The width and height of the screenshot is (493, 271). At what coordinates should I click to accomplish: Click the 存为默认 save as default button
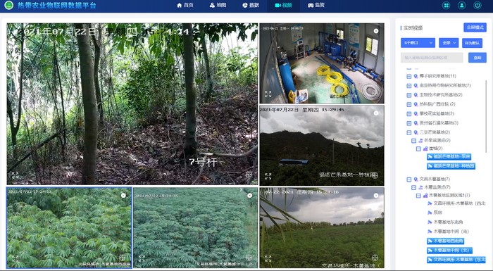472,43
